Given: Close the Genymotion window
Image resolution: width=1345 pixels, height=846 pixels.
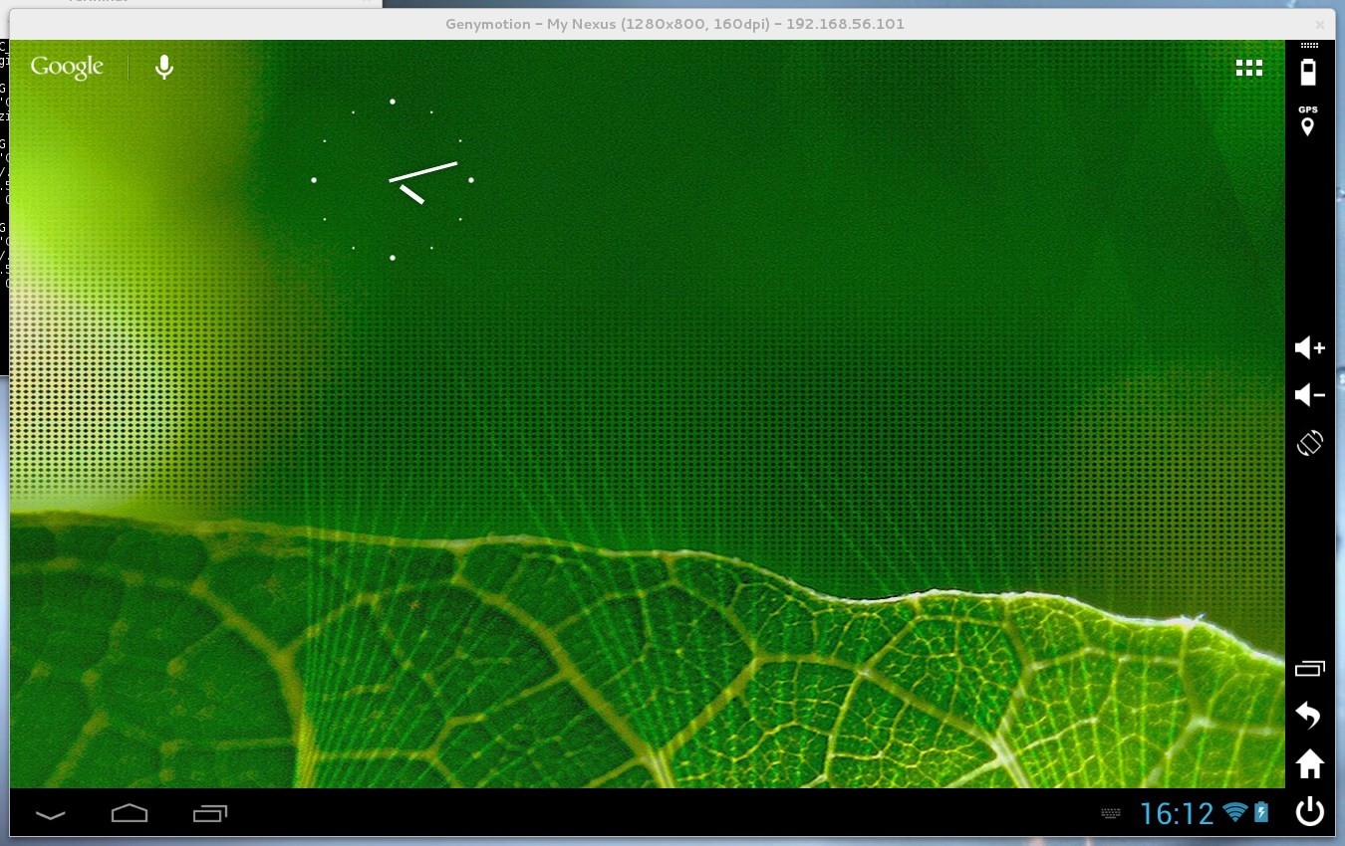Looking at the screenshot, I should (1320, 24).
